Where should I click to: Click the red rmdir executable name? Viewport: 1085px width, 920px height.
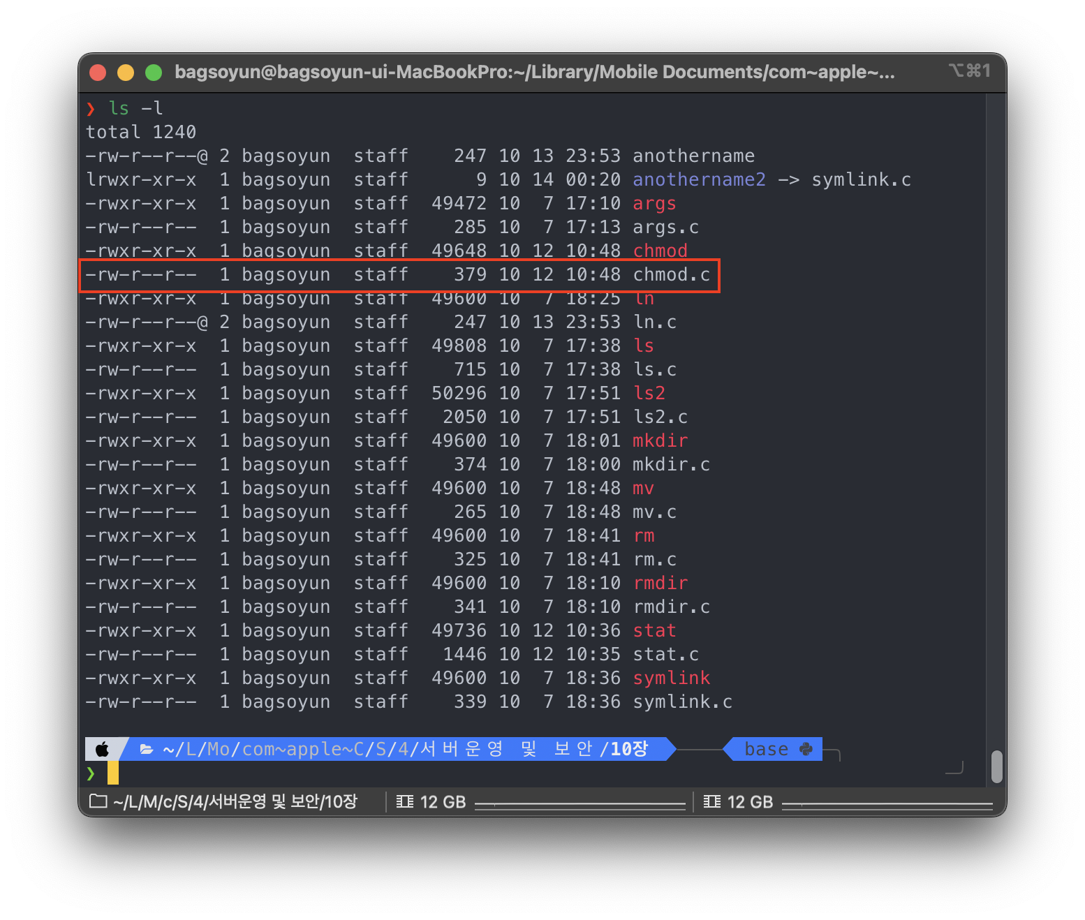tap(660, 583)
